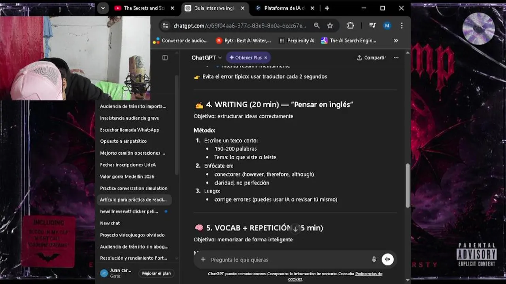The image size is (506, 284).
Task: Open chat hewillneverwtf clicker
Action: 134,211
